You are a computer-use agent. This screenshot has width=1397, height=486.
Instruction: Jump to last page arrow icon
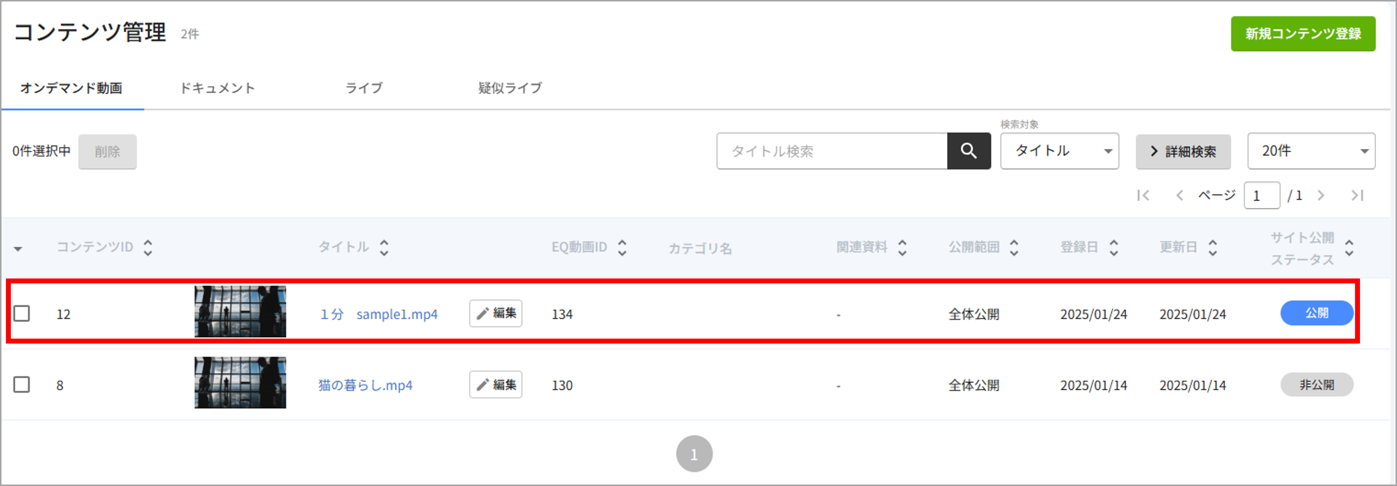click(1357, 195)
